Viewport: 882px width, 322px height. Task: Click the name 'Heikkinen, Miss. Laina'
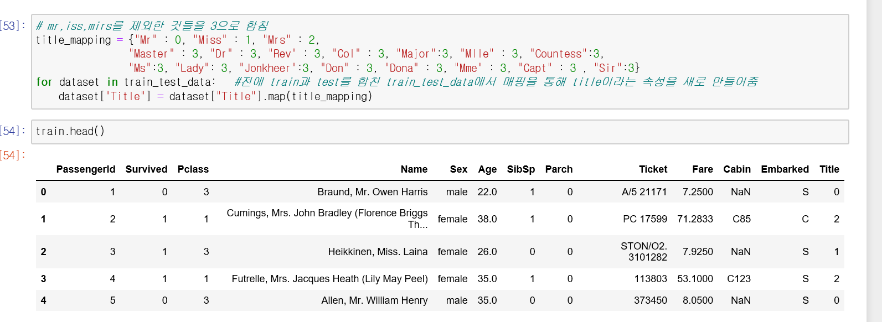378,252
